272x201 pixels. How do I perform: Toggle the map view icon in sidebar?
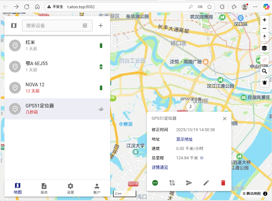pyautogui.click(x=14, y=26)
